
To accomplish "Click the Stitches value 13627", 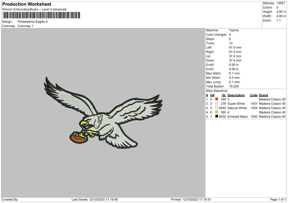I will [281, 3].
